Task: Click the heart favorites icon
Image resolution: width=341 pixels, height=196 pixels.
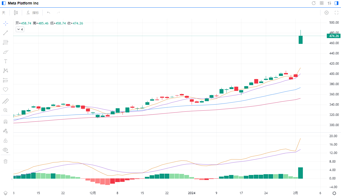Action: click(6, 90)
